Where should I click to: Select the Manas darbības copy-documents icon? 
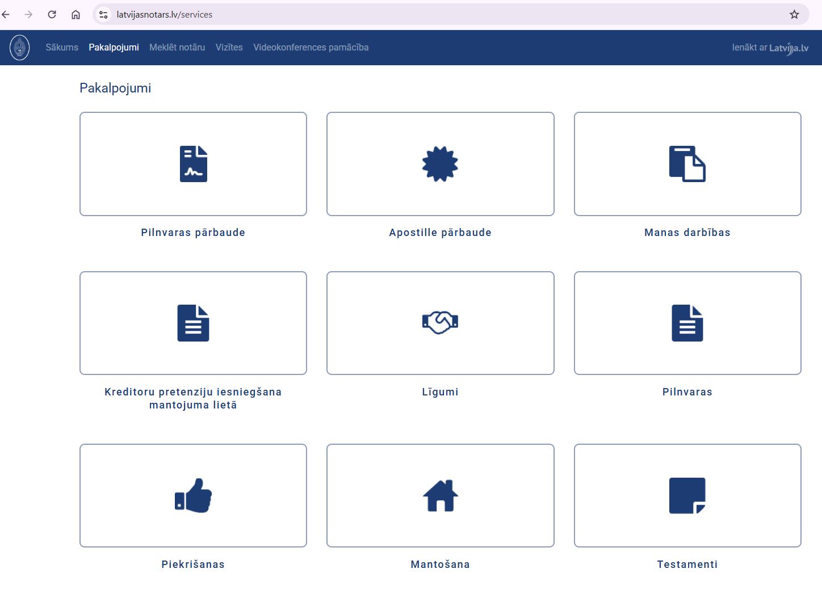coord(687,164)
